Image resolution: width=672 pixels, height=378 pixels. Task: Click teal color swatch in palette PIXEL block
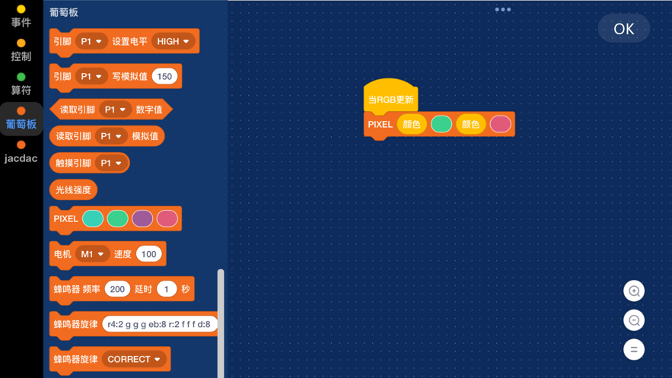coord(93,219)
